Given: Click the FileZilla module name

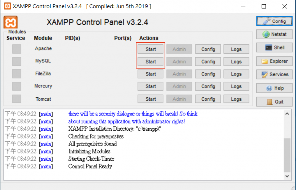Looking at the screenshot, I should [43, 73].
